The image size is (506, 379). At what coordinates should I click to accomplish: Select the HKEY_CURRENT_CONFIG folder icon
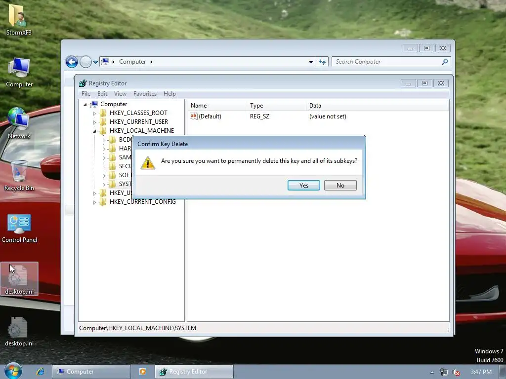click(x=103, y=202)
